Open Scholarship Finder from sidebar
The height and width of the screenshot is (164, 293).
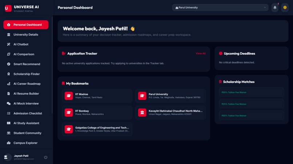point(26,74)
